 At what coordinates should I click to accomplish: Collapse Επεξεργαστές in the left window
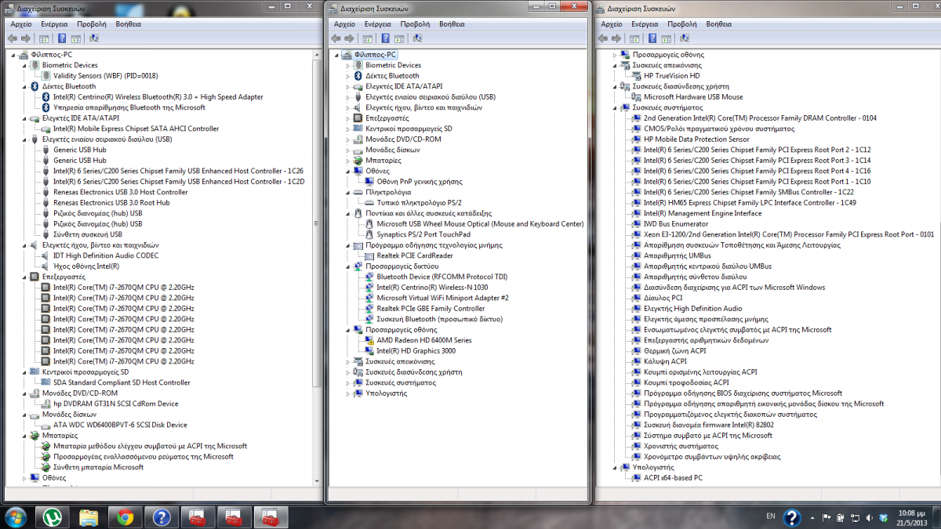pyautogui.click(x=24, y=277)
